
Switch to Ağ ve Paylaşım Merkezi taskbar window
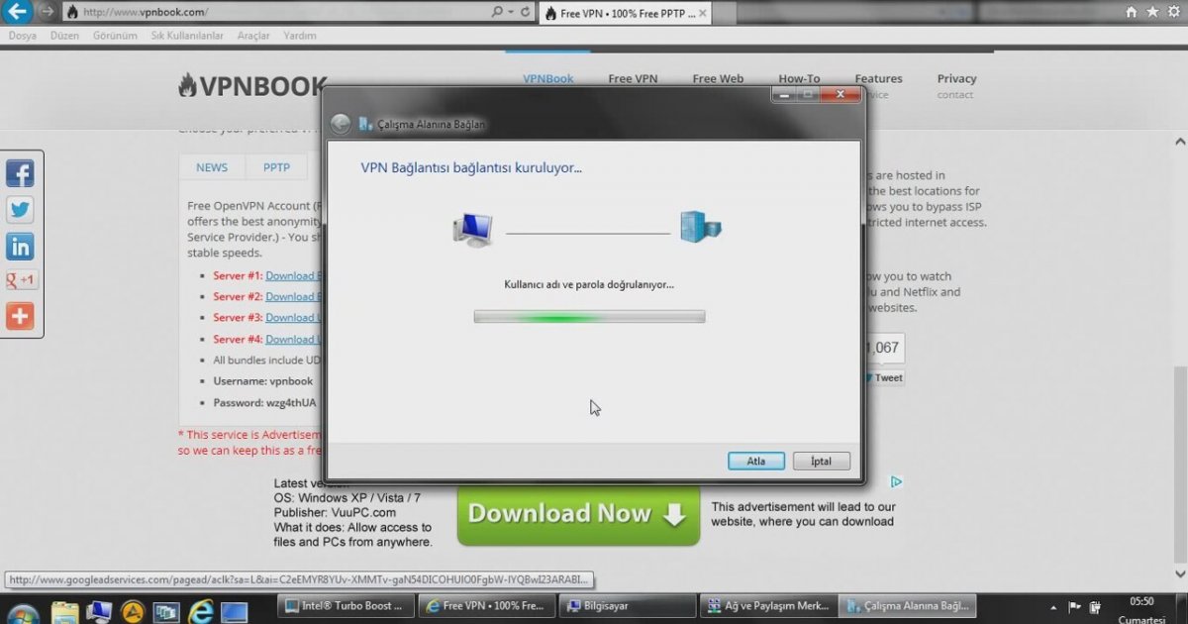(x=766, y=605)
